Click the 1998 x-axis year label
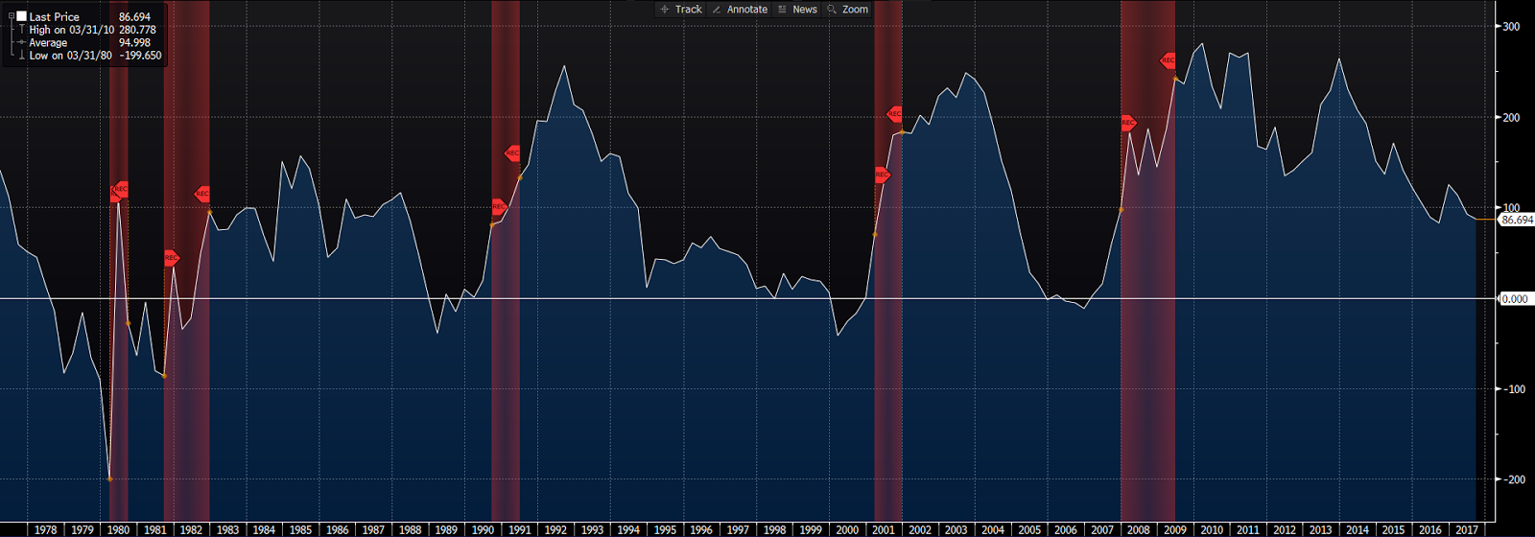The height and width of the screenshot is (537, 1535). tap(774, 529)
